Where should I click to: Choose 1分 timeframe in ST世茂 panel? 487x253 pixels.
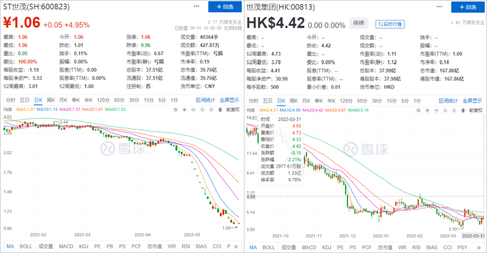[x=174, y=100]
